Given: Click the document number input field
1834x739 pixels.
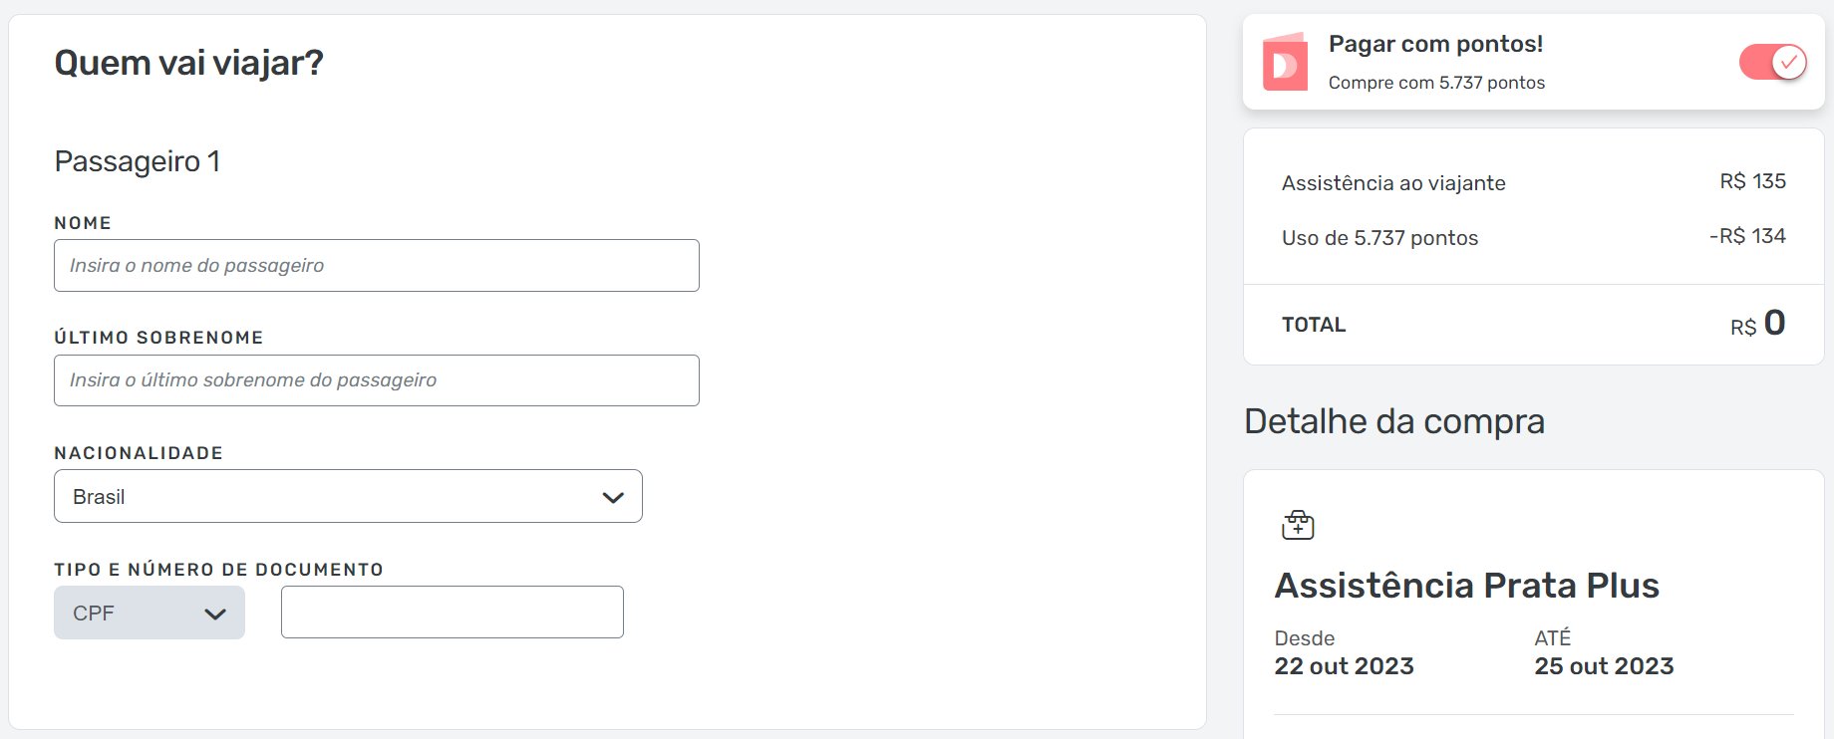Looking at the screenshot, I should coord(453,612).
